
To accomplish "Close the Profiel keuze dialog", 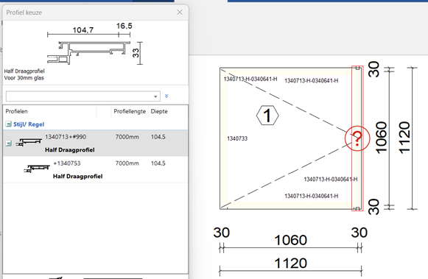I will tap(180, 13).
